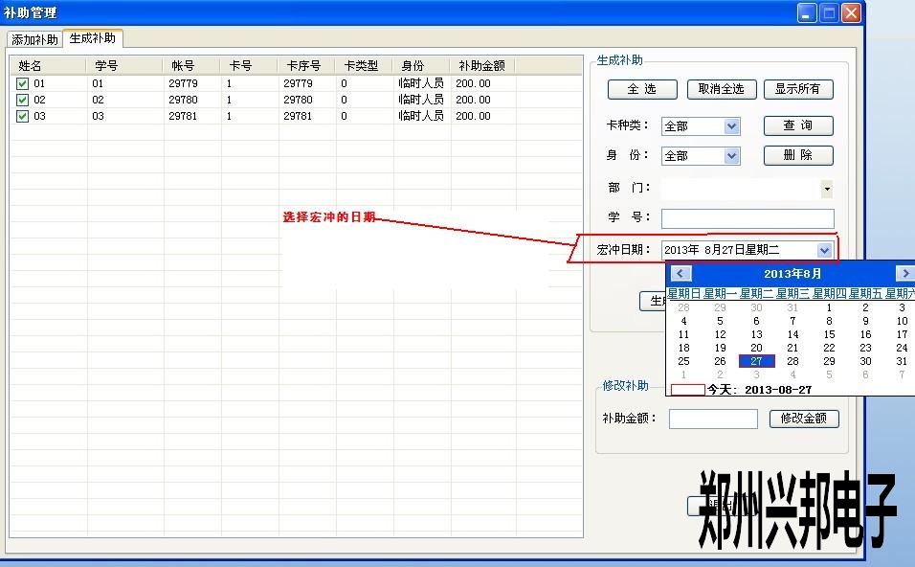Viewport: 915px width, 567px height.
Task: Switch to the 添加补助 tab
Action: 34,40
